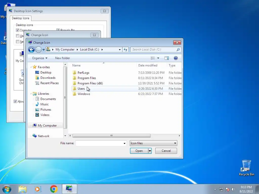
Task: Open the address bar history dropdown
Action: tap(120, 50)
